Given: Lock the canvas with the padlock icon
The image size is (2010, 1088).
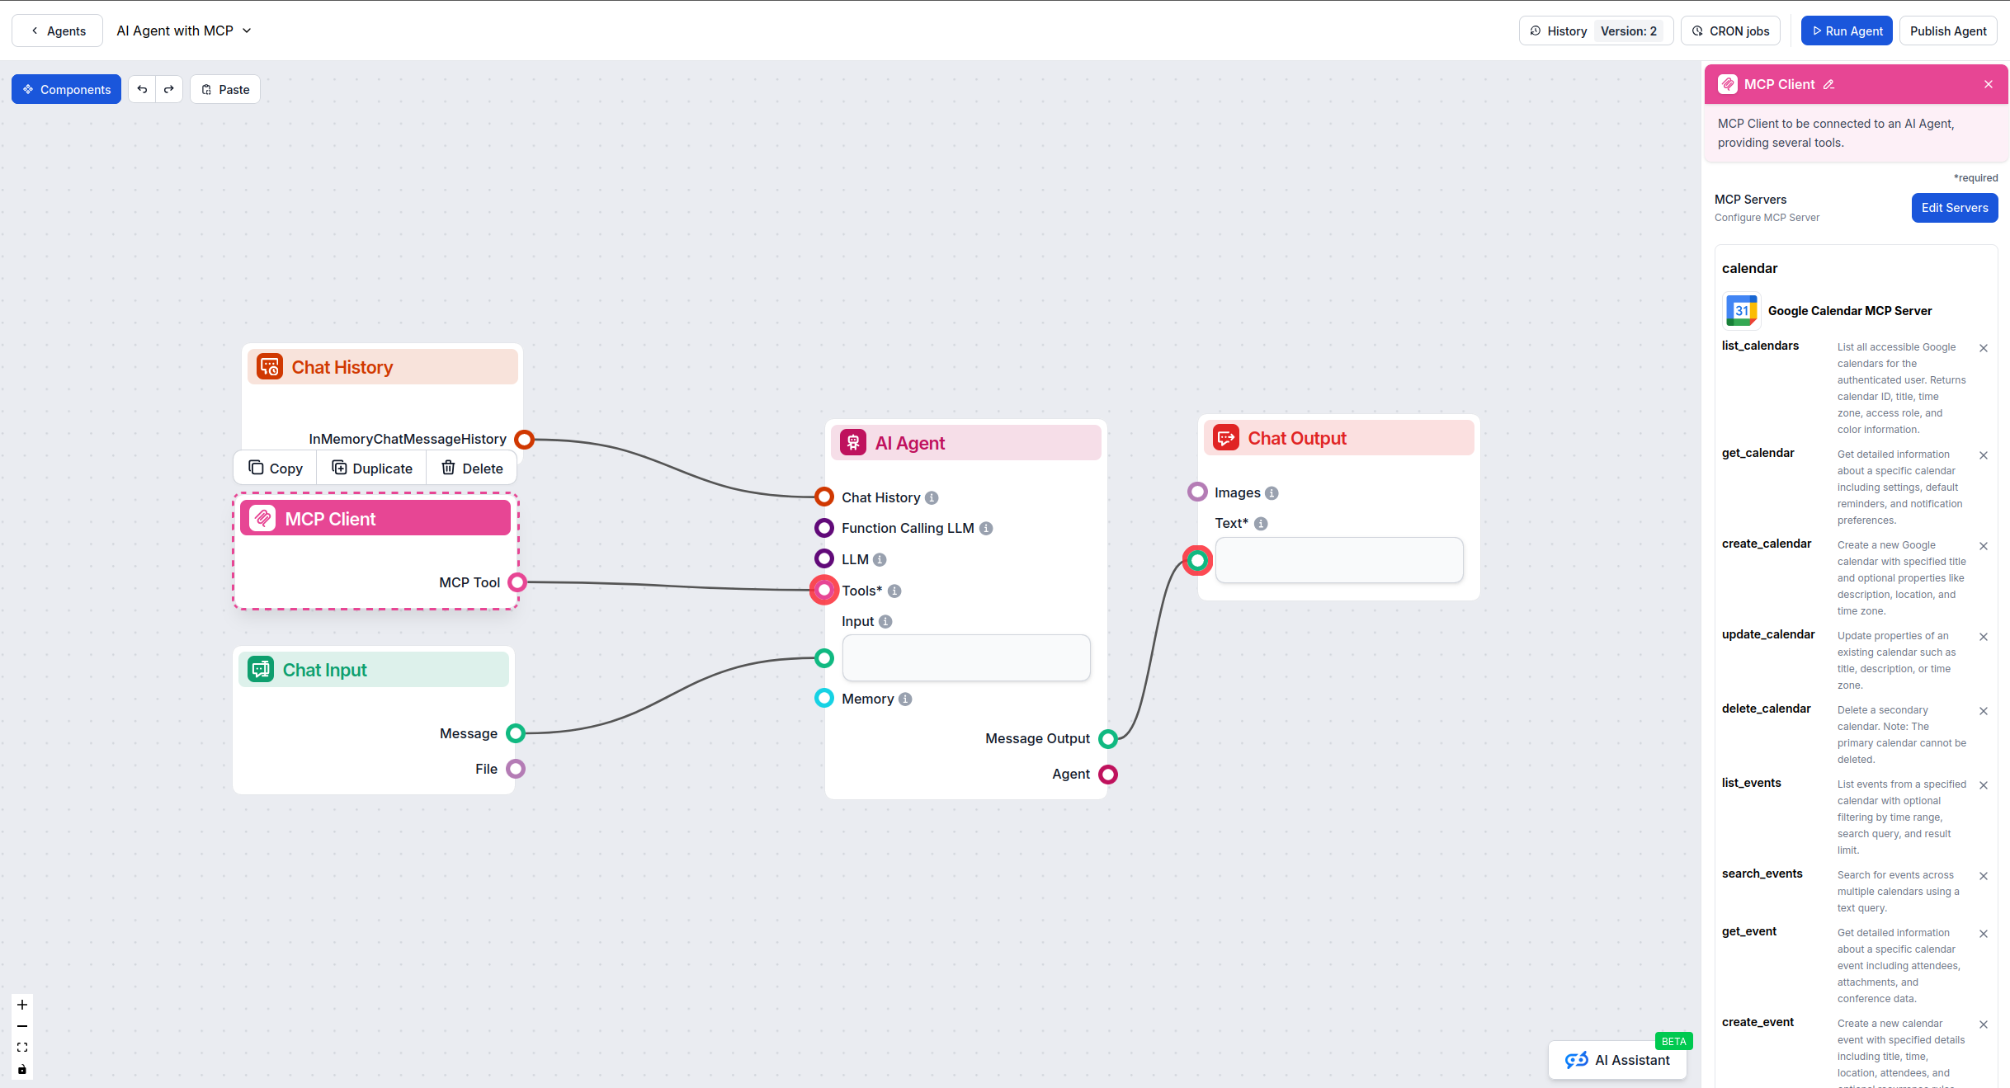Looking at the screenshot, I should coord(21,1069).
